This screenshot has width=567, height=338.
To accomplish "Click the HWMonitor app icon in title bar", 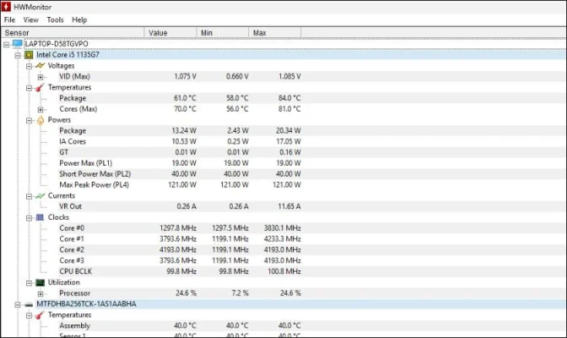I will 7,6.
